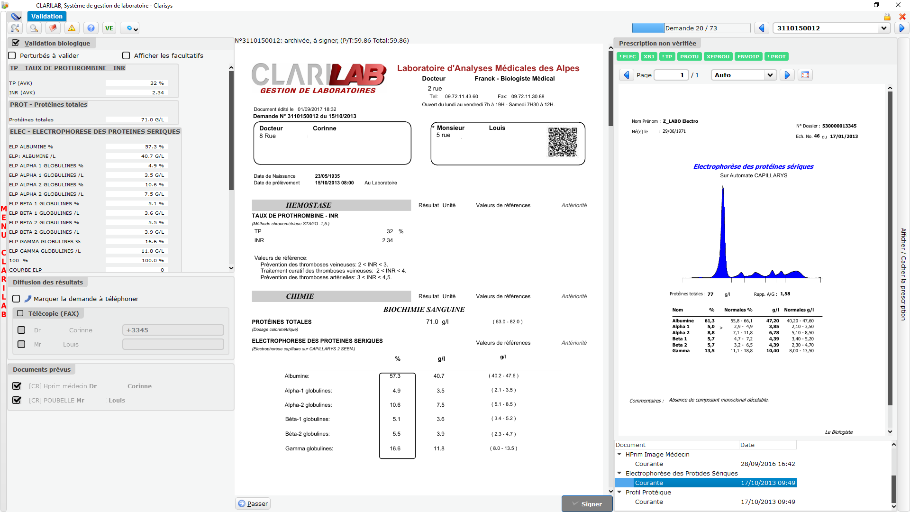910x512 pixels.
Task: Click the down arrow of the documents list scrollbar
Action: coord(894,507)
